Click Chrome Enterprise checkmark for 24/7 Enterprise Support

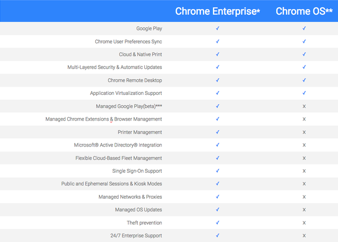click(x=217, y=236)
